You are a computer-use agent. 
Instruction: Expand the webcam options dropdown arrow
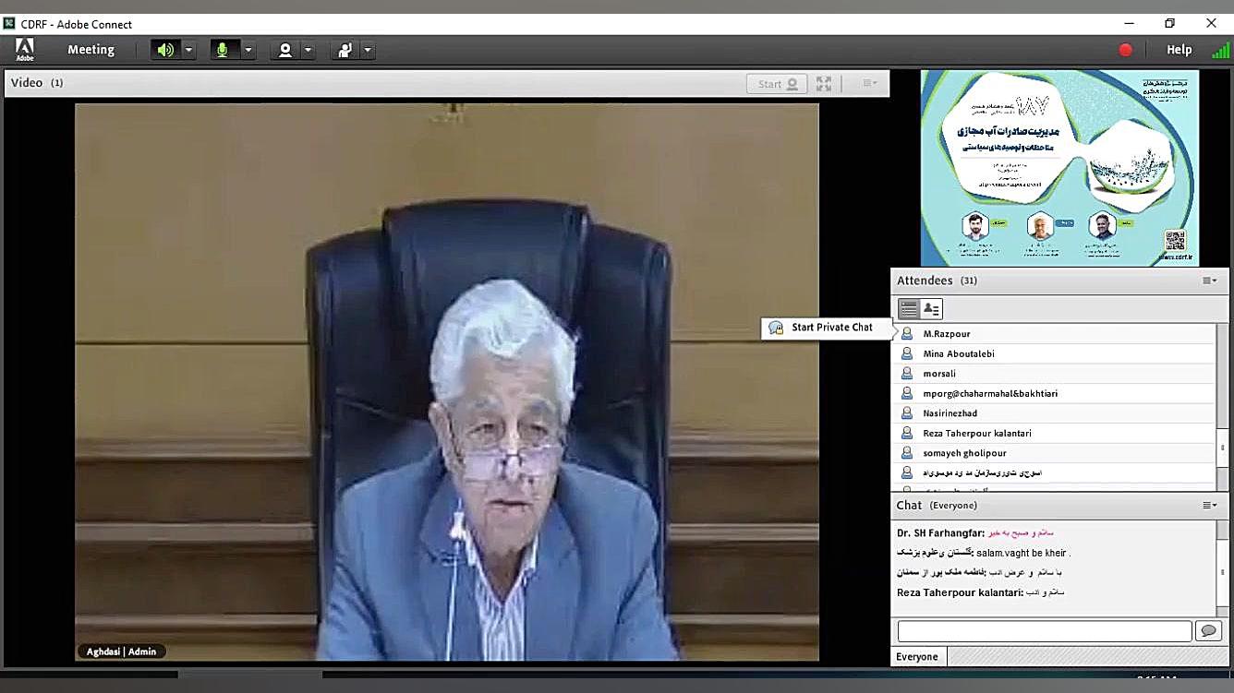[308, 50]
